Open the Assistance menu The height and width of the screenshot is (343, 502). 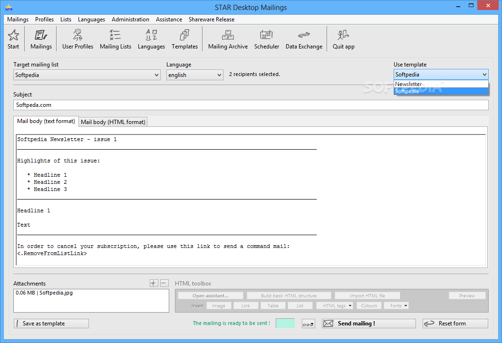pyautogui.click(x=169, y=19)
